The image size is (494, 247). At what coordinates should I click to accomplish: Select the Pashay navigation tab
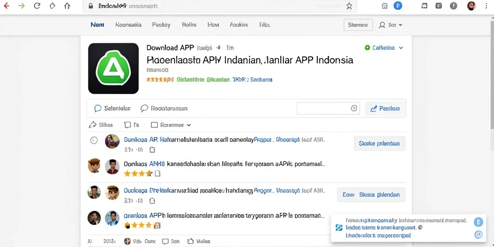[x=161, y=25]
